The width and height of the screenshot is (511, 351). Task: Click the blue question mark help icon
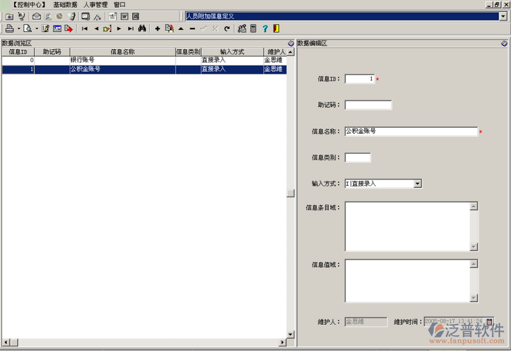tap(264, 29)
